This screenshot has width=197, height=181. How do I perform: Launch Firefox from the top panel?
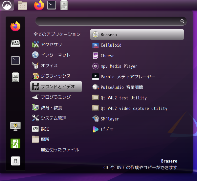click(x=39, y=5)
